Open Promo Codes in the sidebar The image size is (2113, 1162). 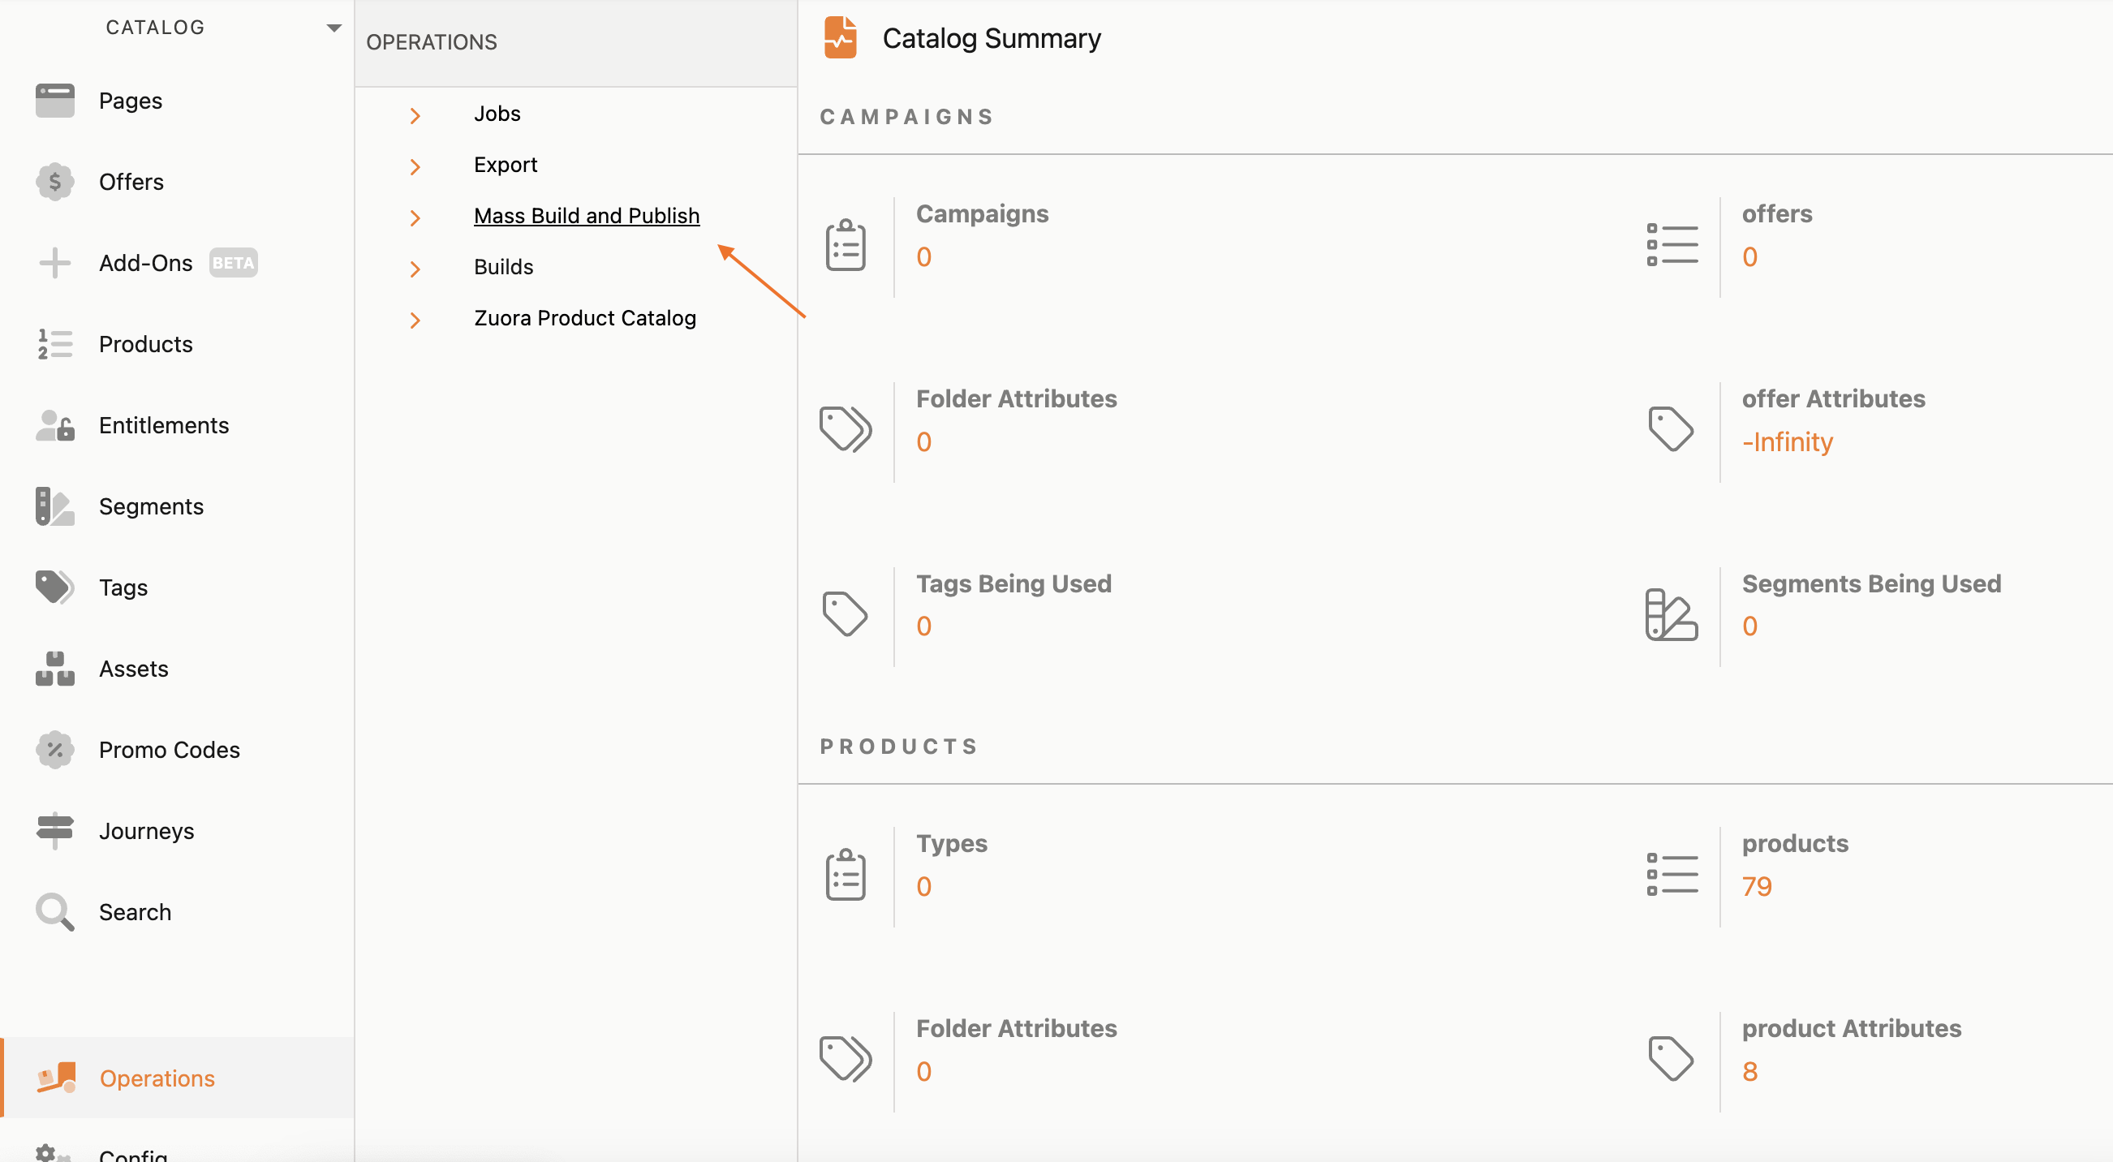170,750
